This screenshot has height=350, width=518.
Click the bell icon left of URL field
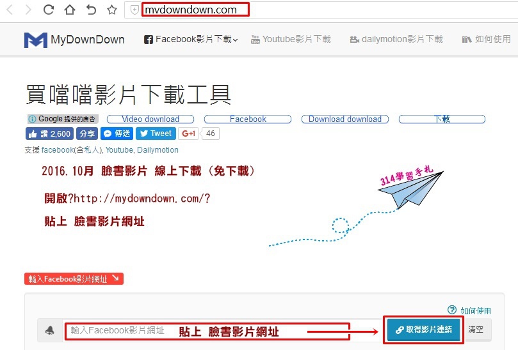coord(50,330)
